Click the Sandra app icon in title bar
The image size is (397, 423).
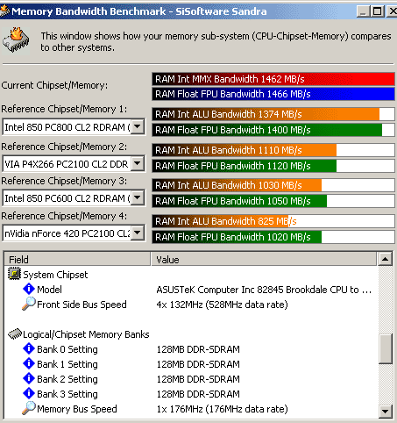tap(4, 11)
